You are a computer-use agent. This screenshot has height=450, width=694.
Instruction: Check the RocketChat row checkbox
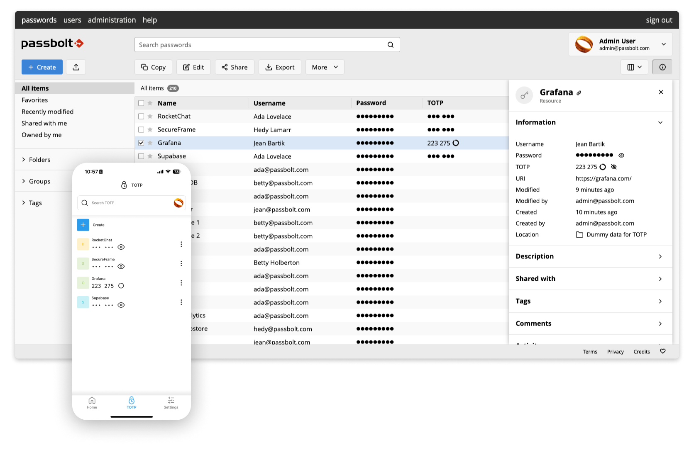(141, 117)
